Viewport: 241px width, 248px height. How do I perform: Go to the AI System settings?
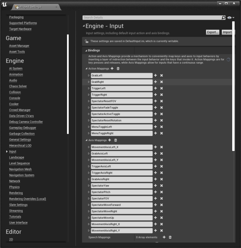(16, 68)
